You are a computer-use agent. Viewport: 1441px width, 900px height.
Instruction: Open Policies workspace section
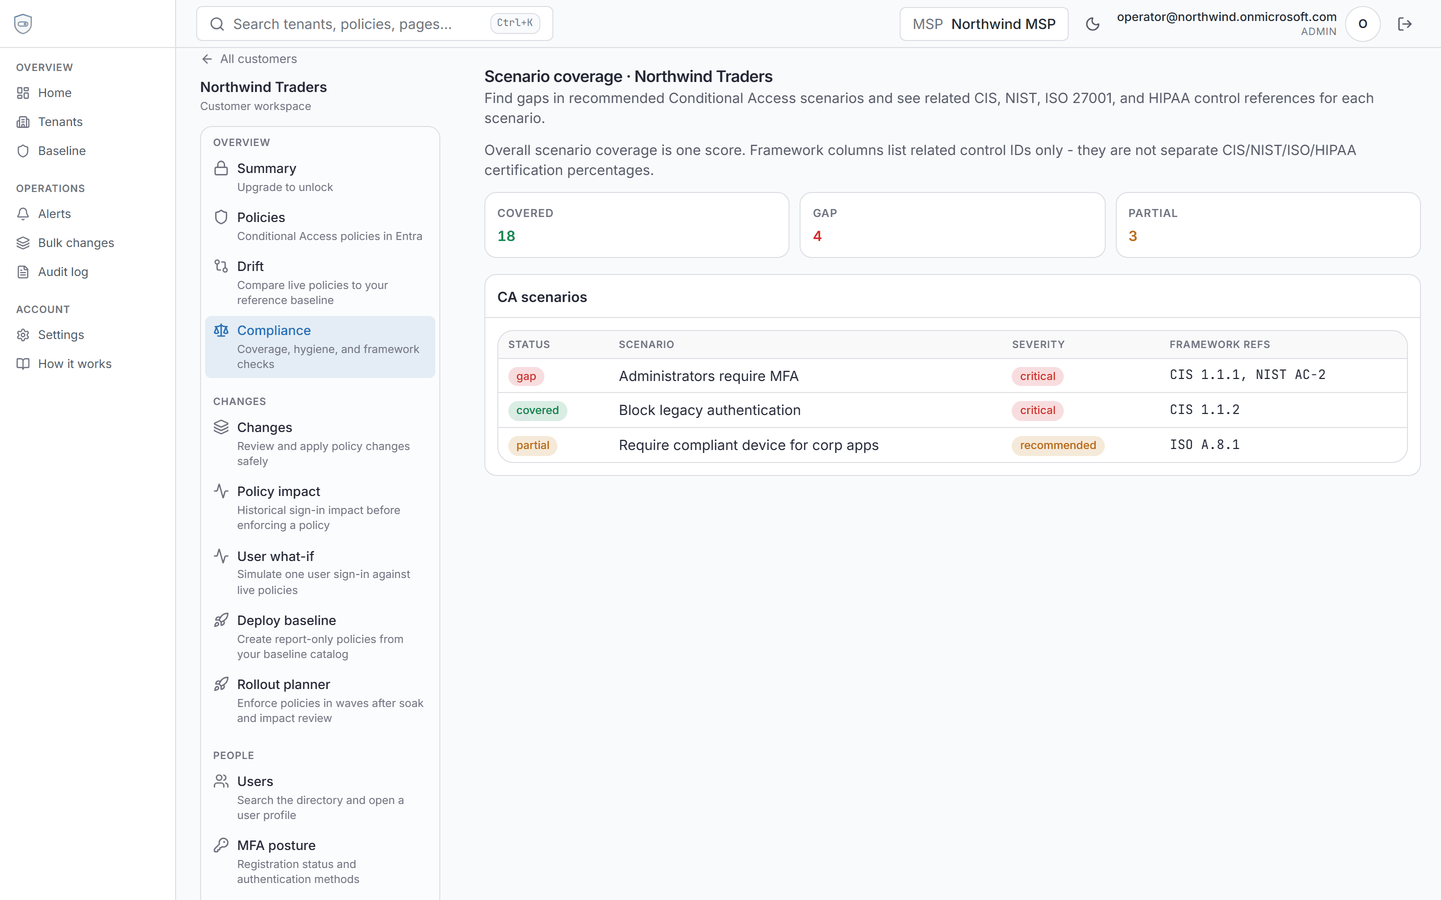tap(320, 226)
